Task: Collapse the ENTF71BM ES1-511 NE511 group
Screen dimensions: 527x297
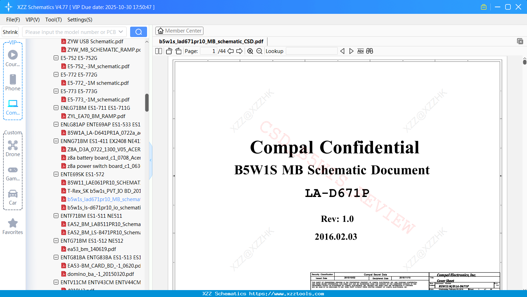Action: [x=56, y=216]
